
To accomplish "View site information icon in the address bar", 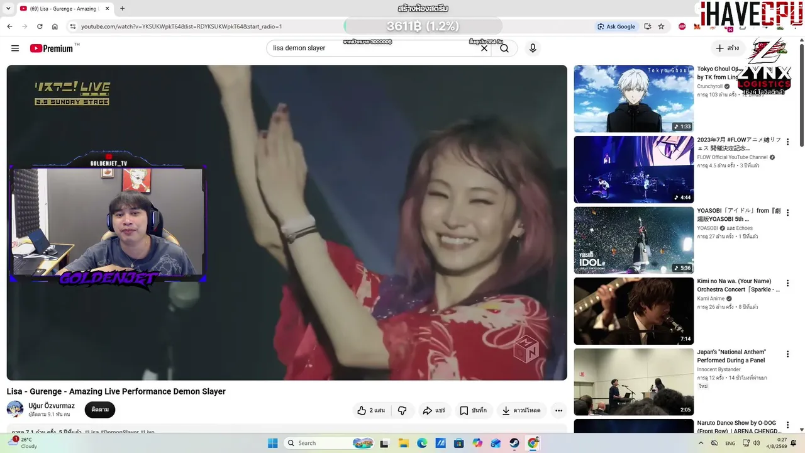I will [x=73, y=26].
